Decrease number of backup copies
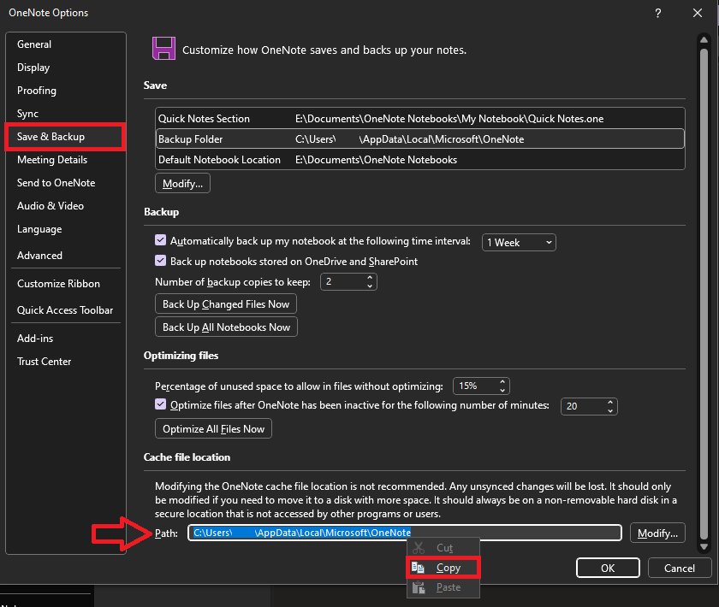 (370, 286)
